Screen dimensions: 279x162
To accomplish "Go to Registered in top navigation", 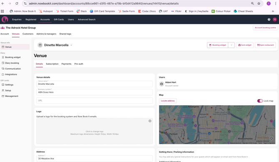I will [31, 19].
